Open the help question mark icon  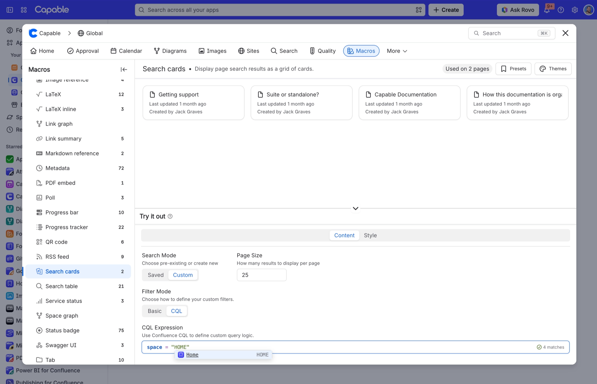point(561,10)
